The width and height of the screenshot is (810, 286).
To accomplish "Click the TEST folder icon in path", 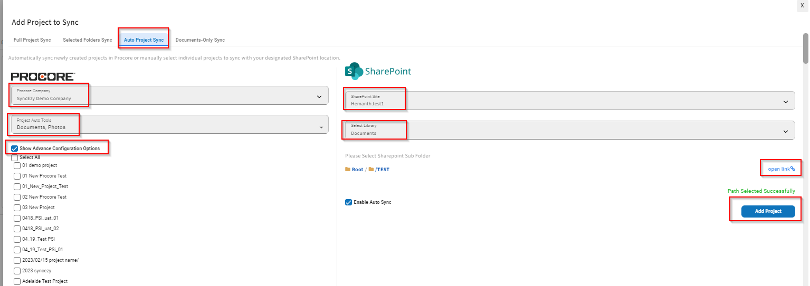I will coord(371,170).
